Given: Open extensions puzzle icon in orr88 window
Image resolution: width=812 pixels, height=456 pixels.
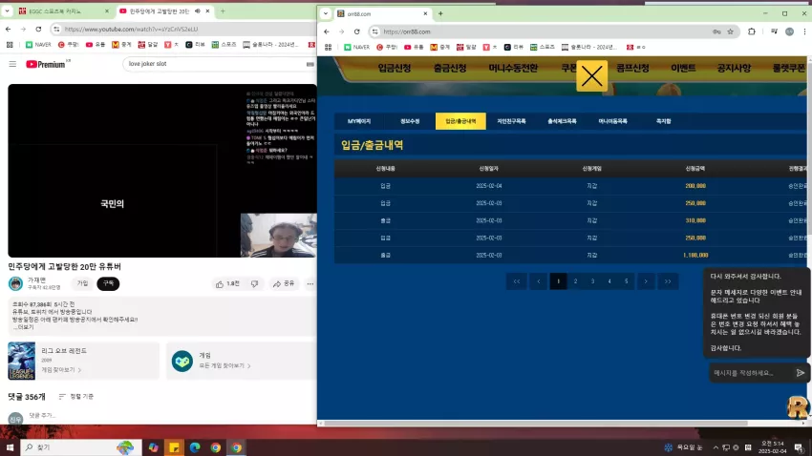Looking at the screenshot, I should pos(752,32).
